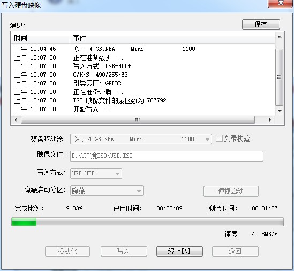Click the 格式化 button

[x=67, y=252]
